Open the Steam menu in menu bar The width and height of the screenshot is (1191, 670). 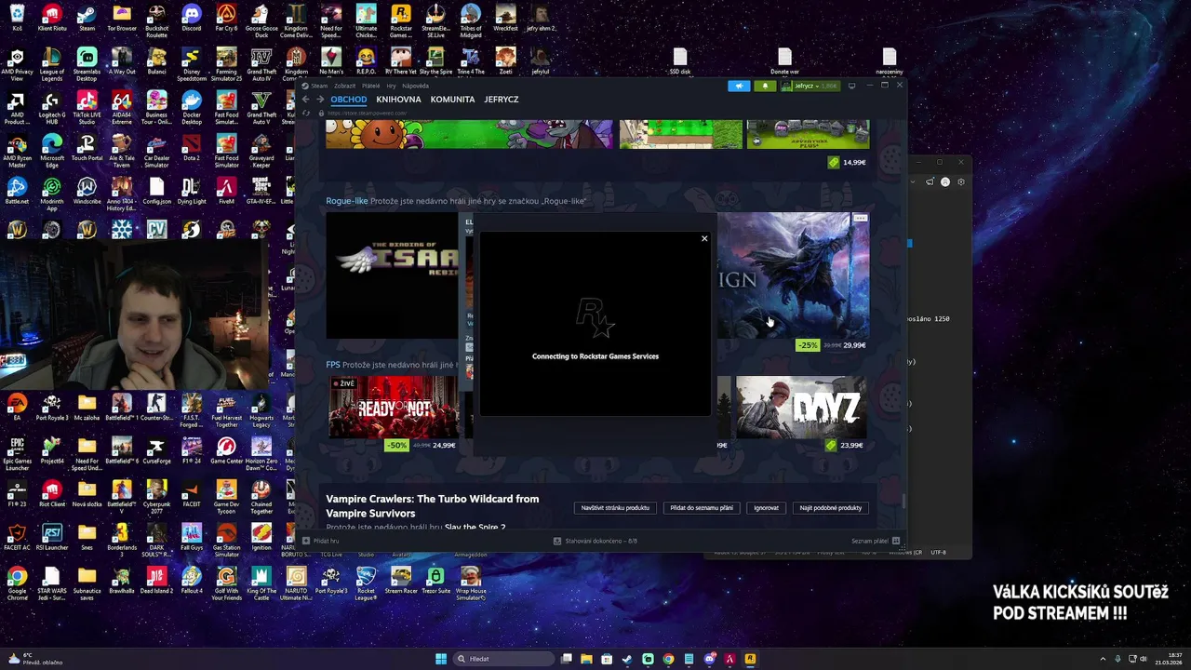[319, 86]
